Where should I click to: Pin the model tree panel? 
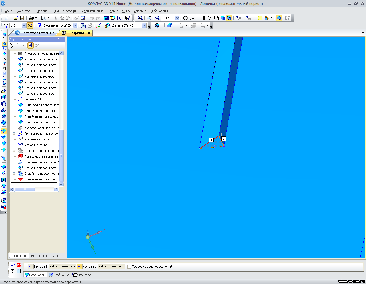point(58,39)
